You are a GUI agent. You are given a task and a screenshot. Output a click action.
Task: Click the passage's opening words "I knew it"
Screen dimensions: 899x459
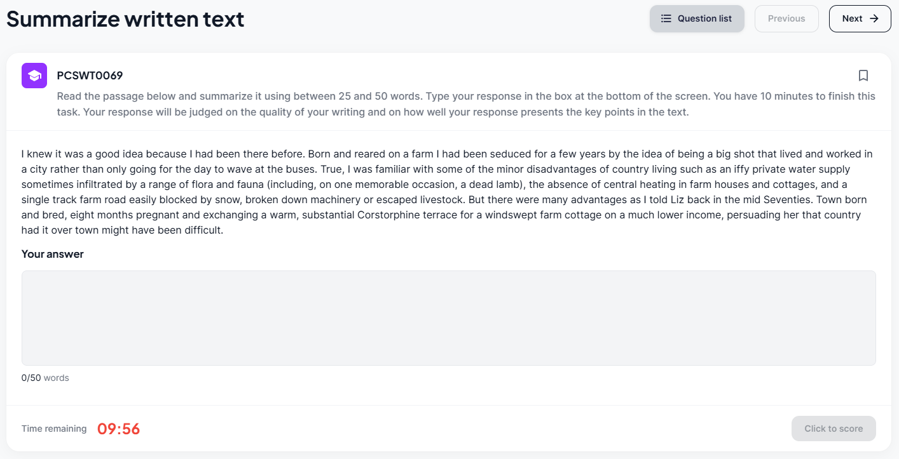[41, 154]
